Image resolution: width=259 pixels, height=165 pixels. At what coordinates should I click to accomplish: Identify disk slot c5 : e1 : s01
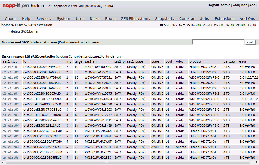point(11,136)
